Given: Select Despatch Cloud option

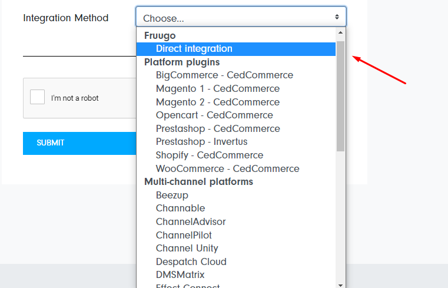Looking at the screenshot, I should 235,261.
